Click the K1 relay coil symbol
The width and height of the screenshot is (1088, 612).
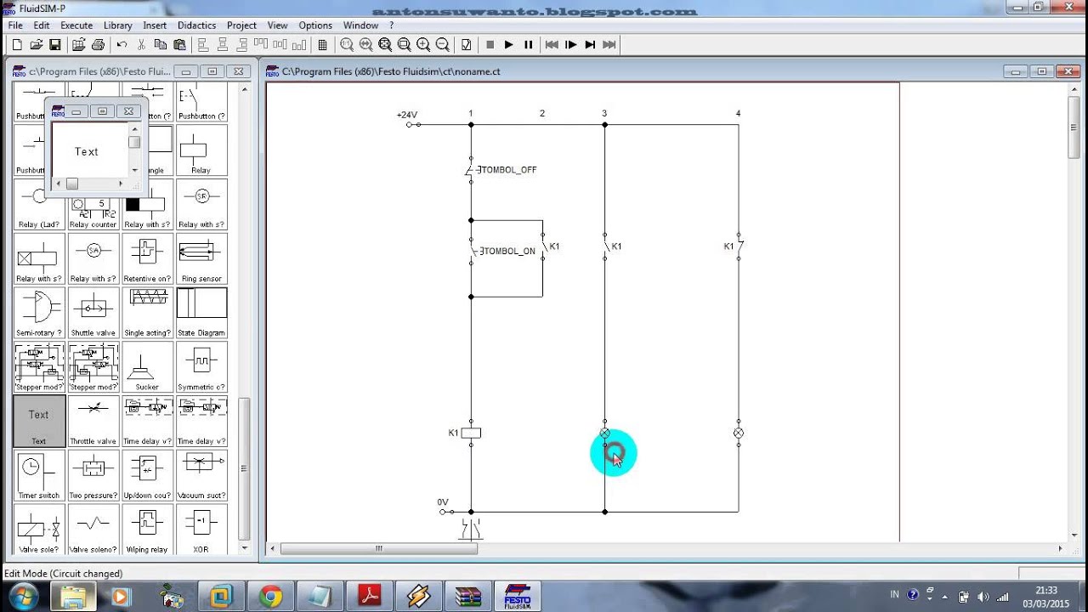pos(471,433)
